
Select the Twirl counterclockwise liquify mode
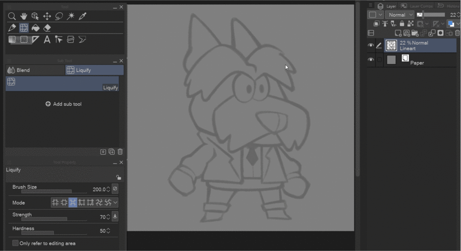[x=108, y=202]
